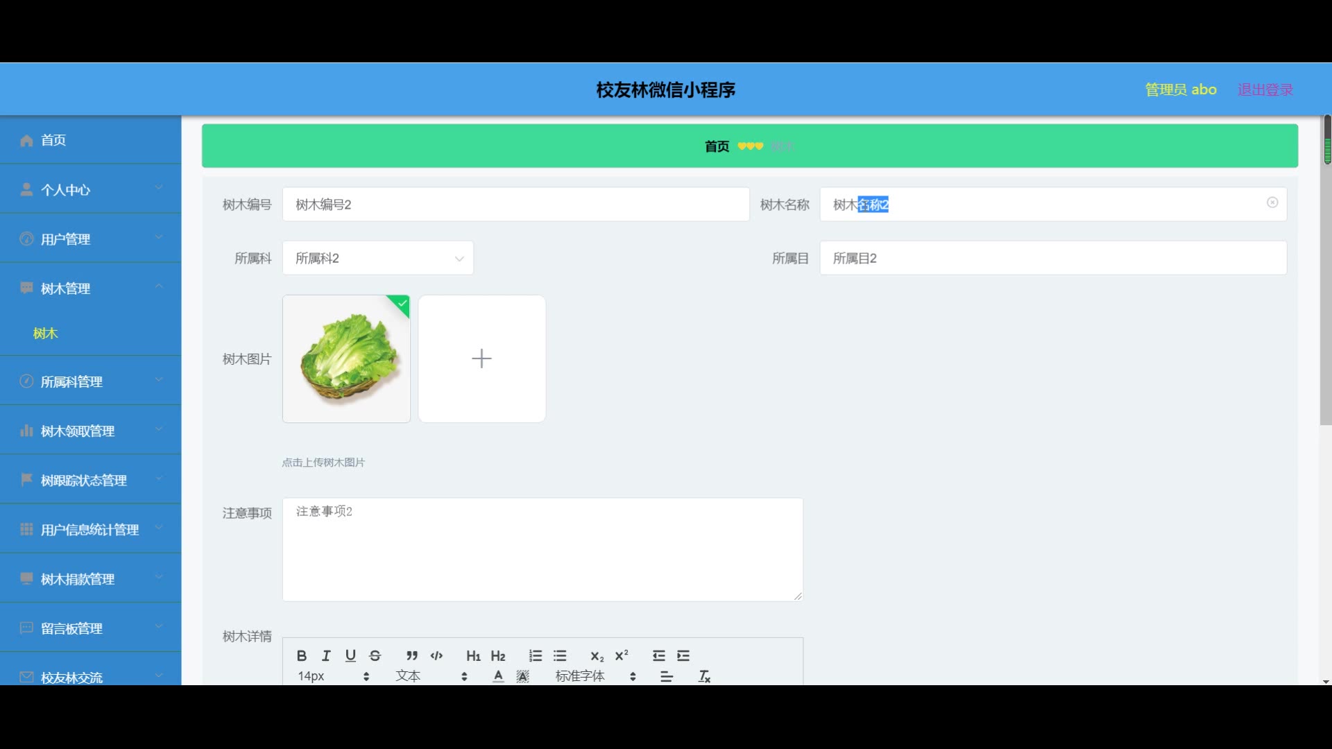Pick the text background color option
Screen dimensions: 1332x749
523,676
